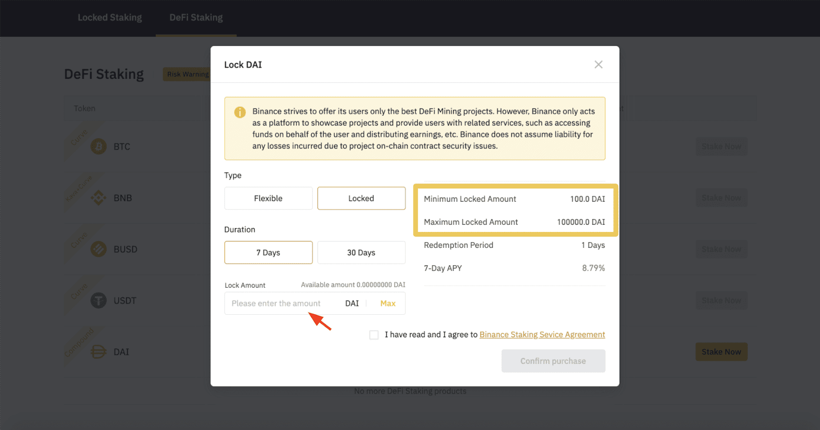The image size is (820, 430).
Task: Click Stake Now for BNB
Action: 722,198
